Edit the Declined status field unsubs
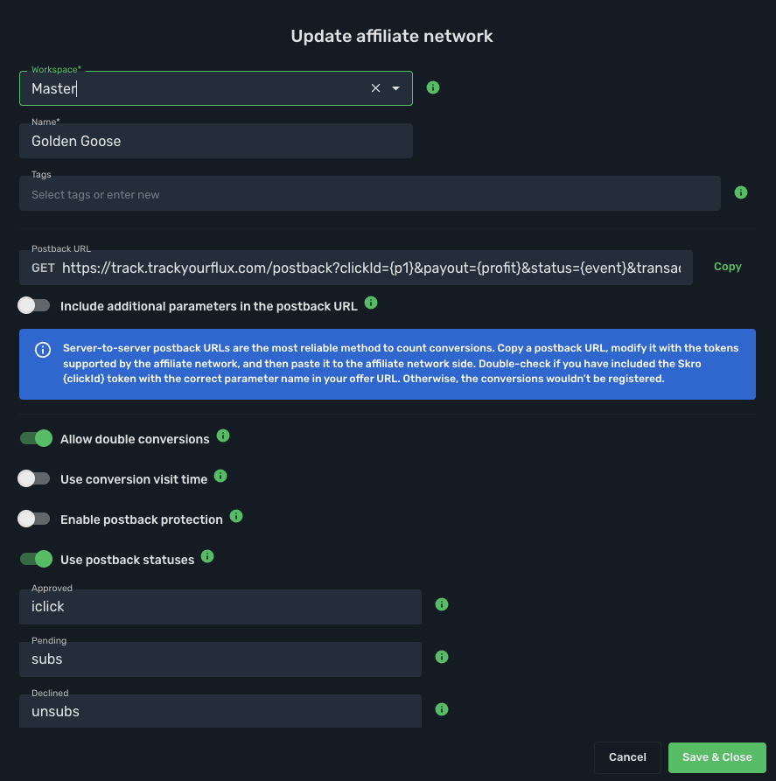 tap(220, 711)
